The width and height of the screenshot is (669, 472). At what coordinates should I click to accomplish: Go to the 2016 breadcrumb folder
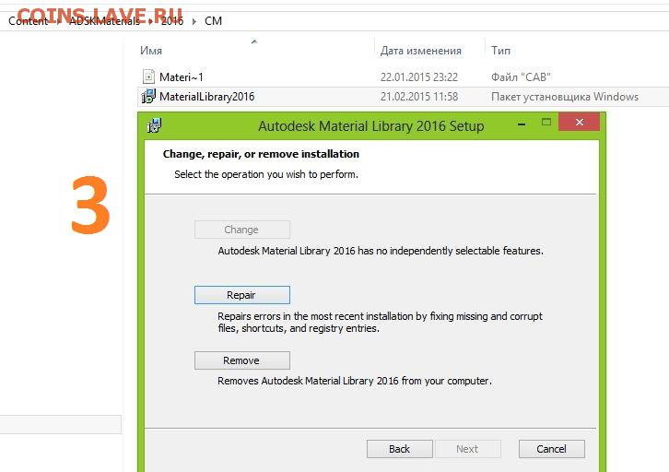(x=172, y=21)
